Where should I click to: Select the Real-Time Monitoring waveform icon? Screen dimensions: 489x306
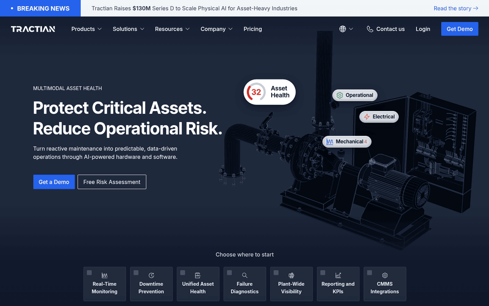click(x=105, y=275)
